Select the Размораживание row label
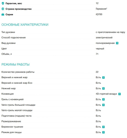The image size is (127, 138). 11,121
